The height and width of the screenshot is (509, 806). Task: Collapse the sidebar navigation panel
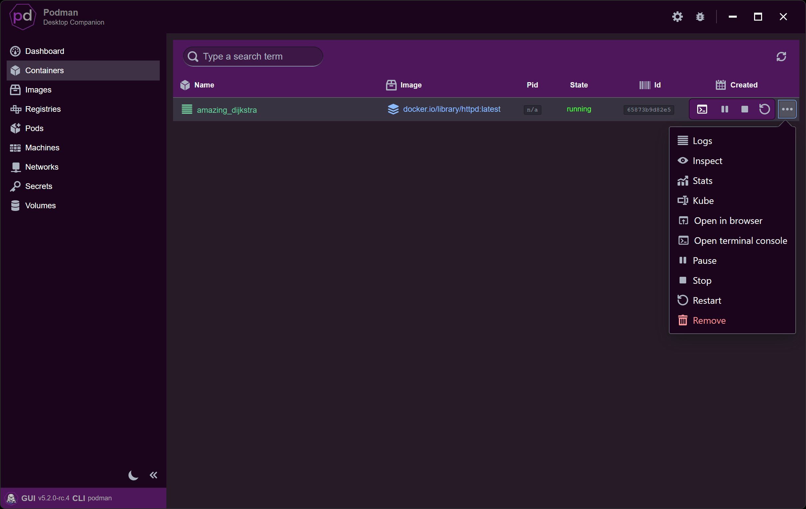(x=153, y=475)
